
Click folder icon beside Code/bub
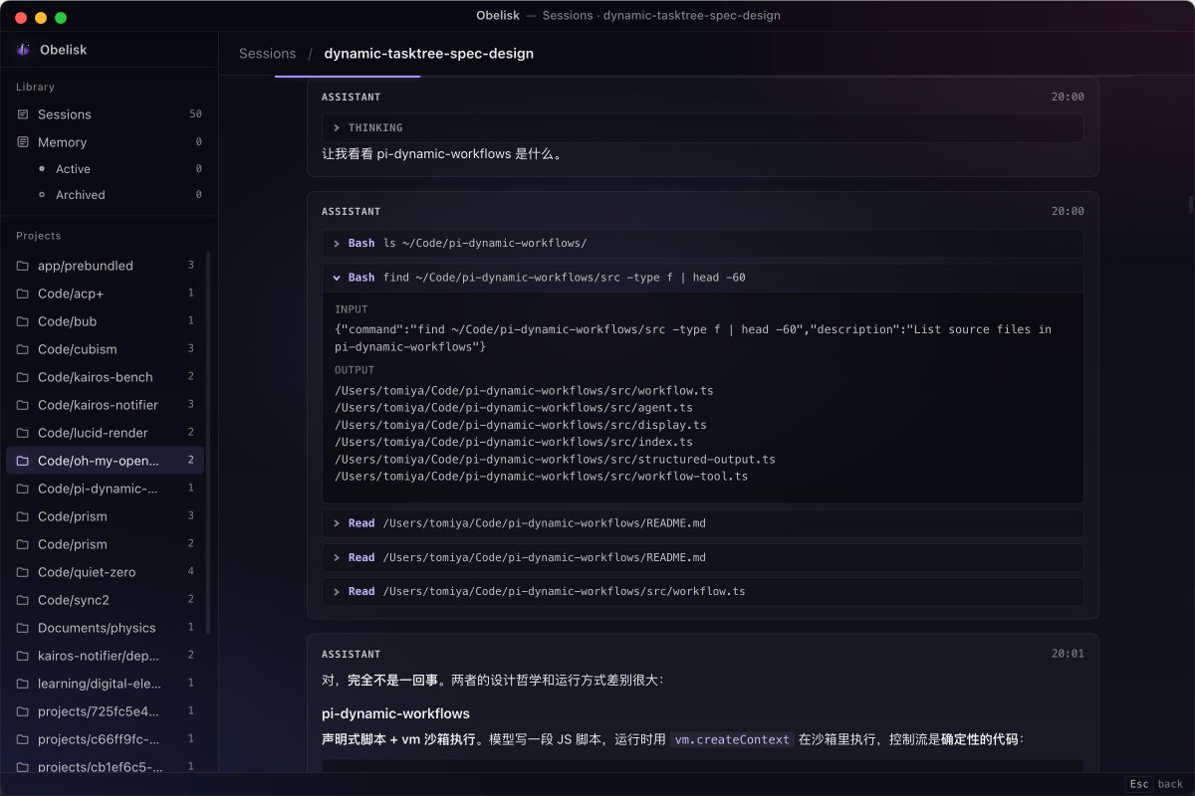coord(23,321)
